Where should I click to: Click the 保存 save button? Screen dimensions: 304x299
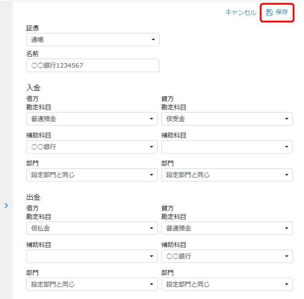(x=277, y=12)
